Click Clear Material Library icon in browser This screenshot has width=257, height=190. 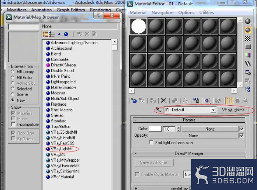(94, 34)
